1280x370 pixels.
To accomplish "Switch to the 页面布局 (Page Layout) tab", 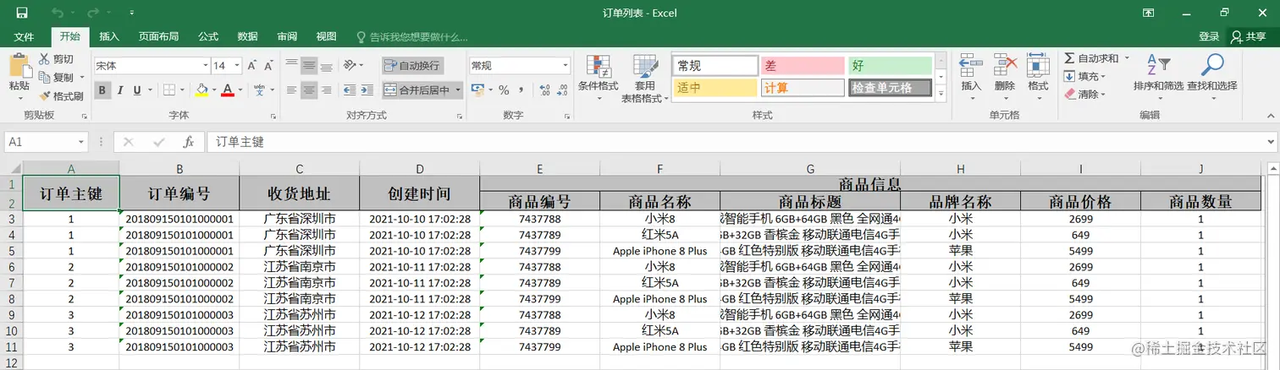I will pos(159,36).
